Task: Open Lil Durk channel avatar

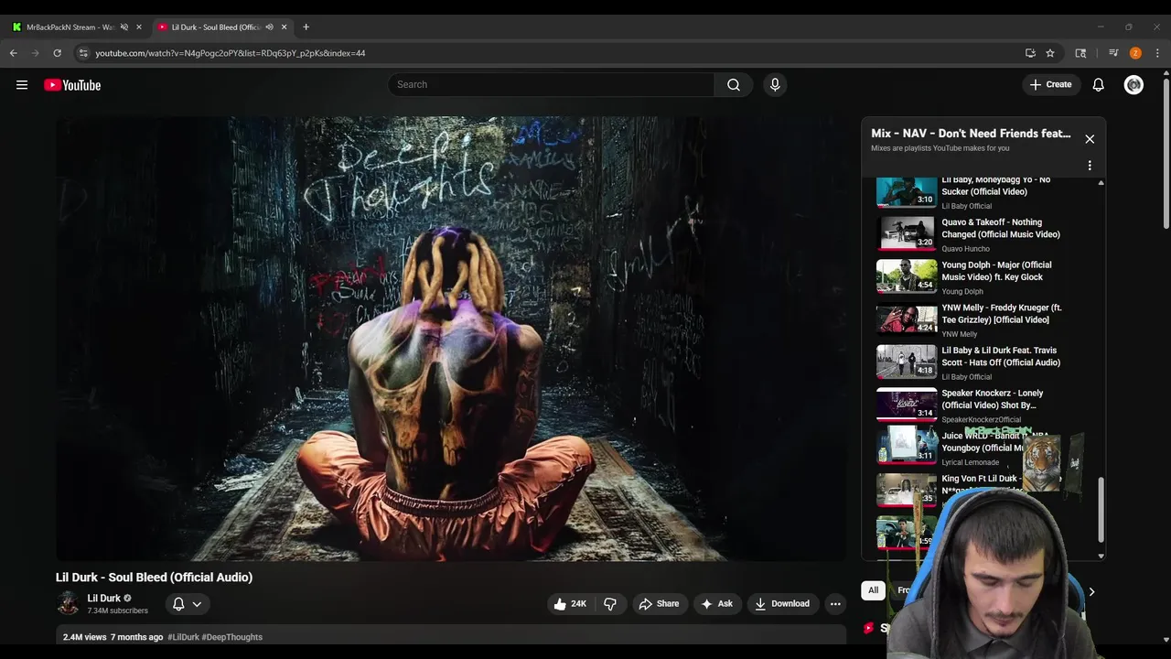Action: (x=68, y=603)
